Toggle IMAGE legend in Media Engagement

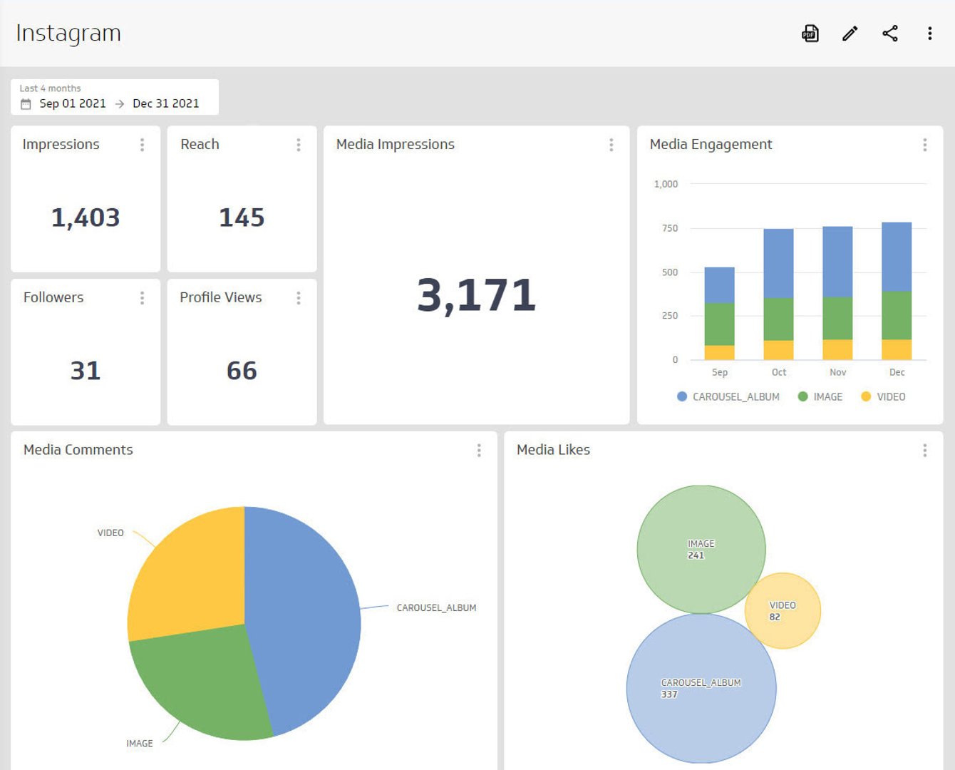coord(820,396)
